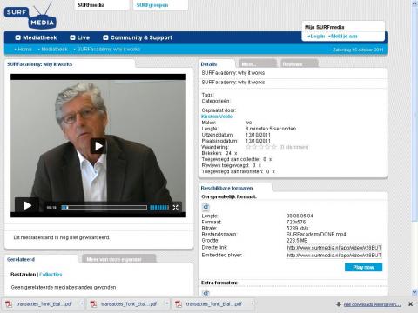Click the play button in player controls
Image resolution: width=418 pixels, height=313 pixels.
[27, 206]
